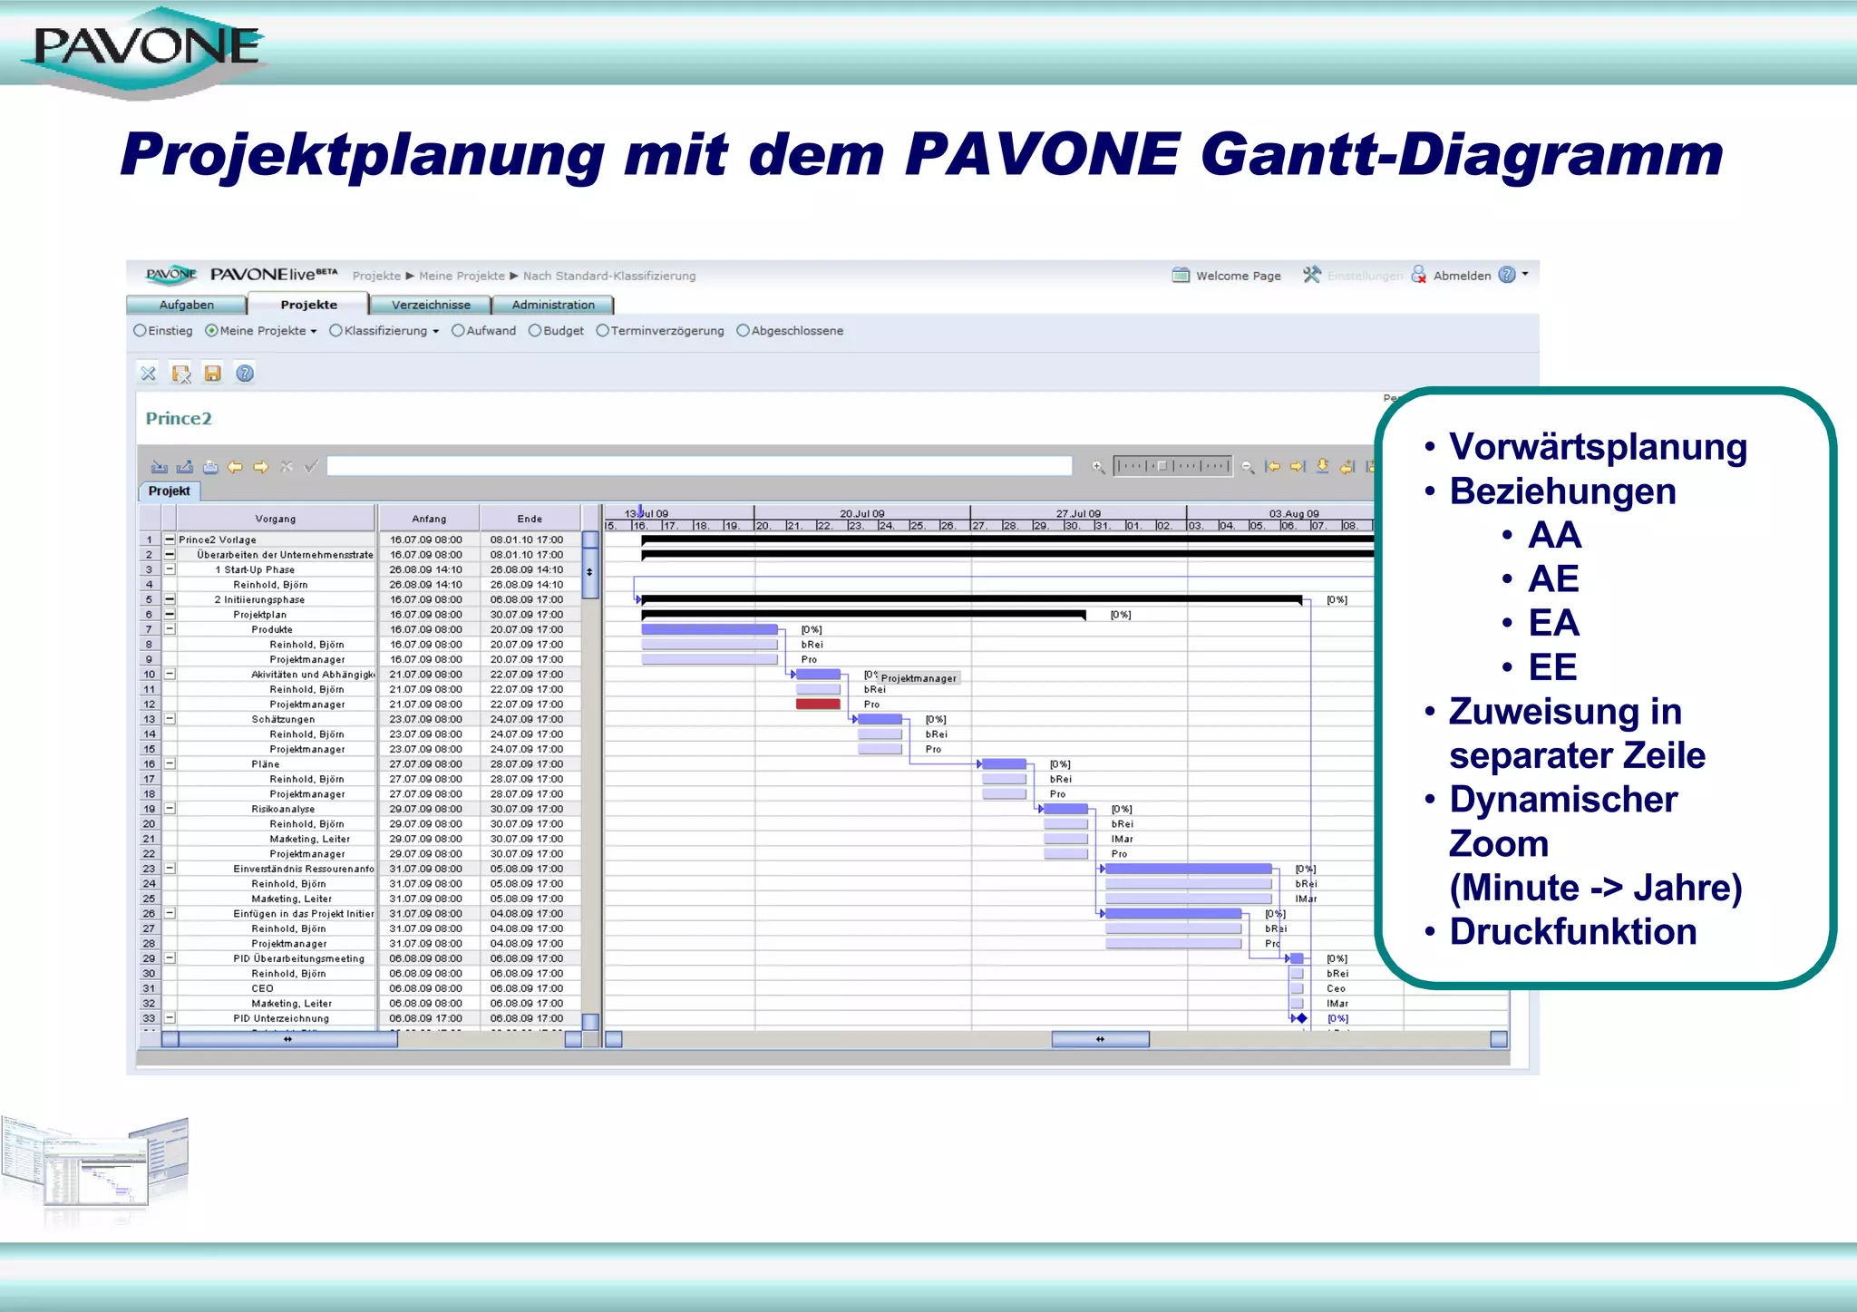Click the Gantt toolbar text input field
Screen dimensions: 1857x1312
[699, 466]
